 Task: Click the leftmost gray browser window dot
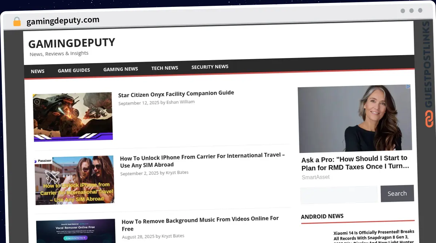403,11
